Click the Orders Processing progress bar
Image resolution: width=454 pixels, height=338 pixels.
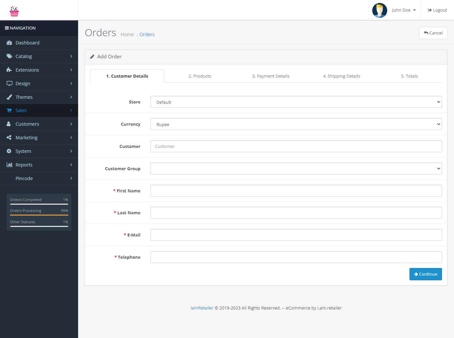coord(39,215)
